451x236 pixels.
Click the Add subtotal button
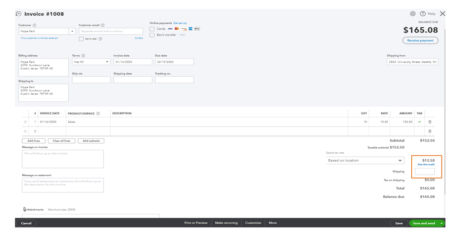[91, 141]
